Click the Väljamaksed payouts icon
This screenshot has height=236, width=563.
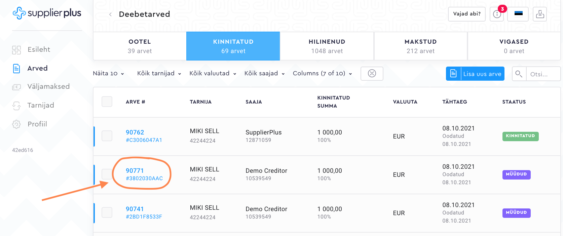(16, 87)
